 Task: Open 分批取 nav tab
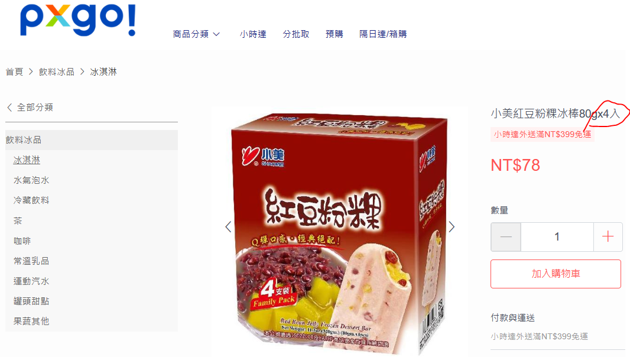[x=296, y=34]
